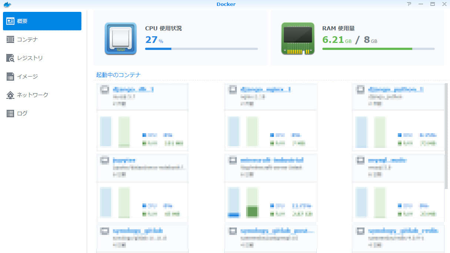Screen dimensions: 450x253
Task: Click the CPU chip icon
Action: 120,38
